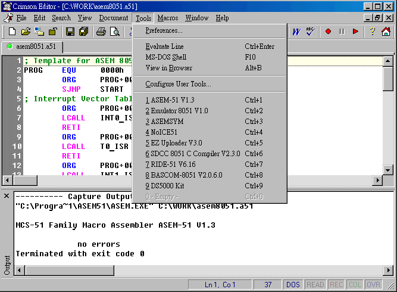Click the output pane scrollbar right arrow

coord(389,270)
